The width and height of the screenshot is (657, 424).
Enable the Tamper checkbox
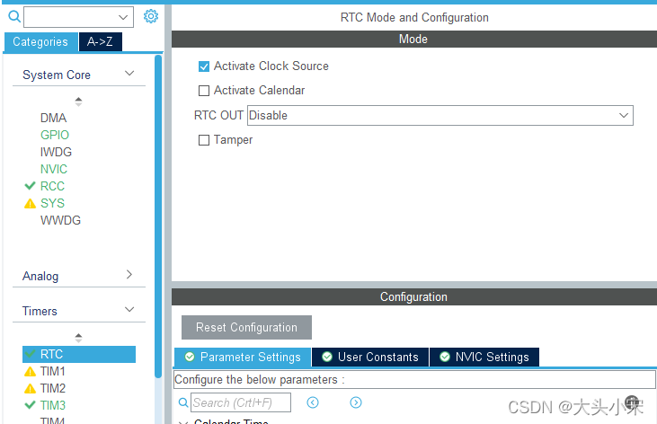(x=204, y=140)
